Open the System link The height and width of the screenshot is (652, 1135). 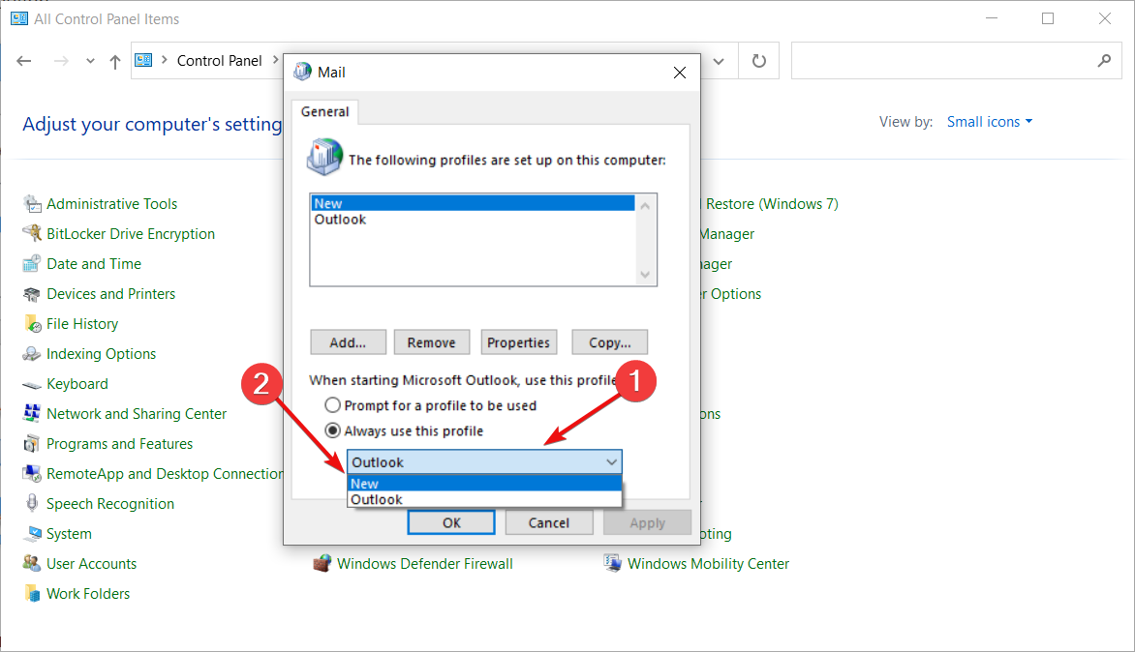click(x=69, y=534)
